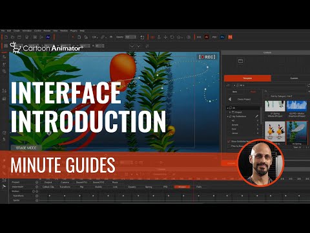Click the Illustrator Ai launch icon
The image size is (310, 233).
coord(207,37)
